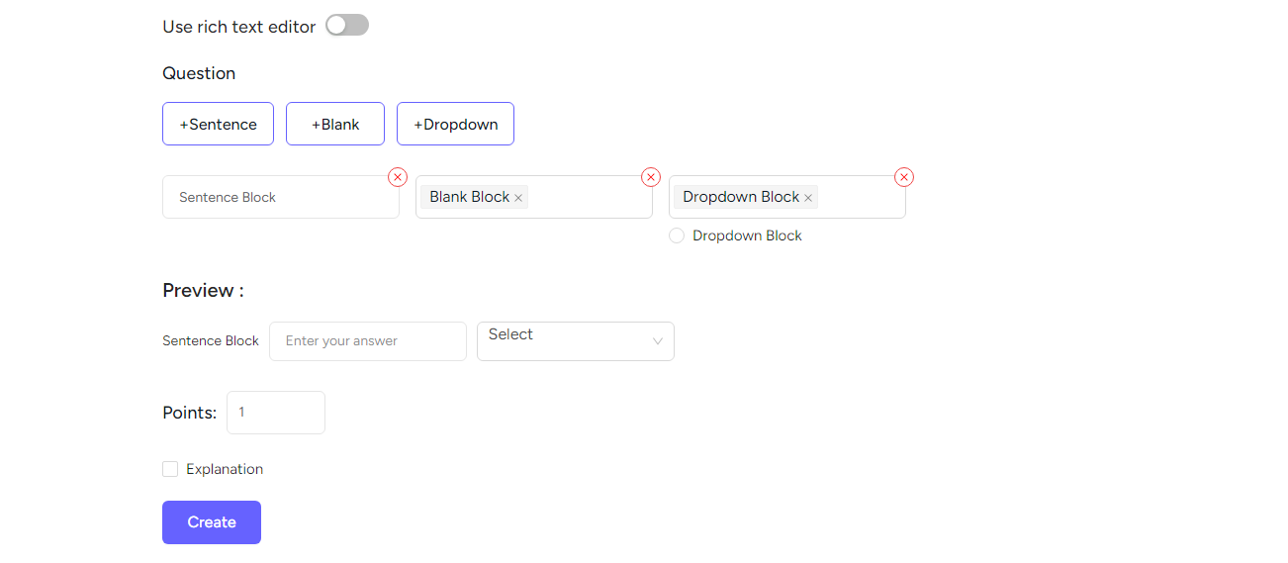Check the Explanation checkbox
Image resolution: width=1288 pixels, height=563 pixels.
tap(170, 469)
